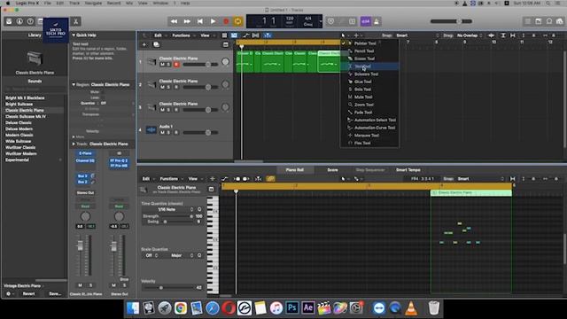The width and height of the screenshot is (567, 319).
Task: Toggle the Metronome click button
Action: coord(377,21)
